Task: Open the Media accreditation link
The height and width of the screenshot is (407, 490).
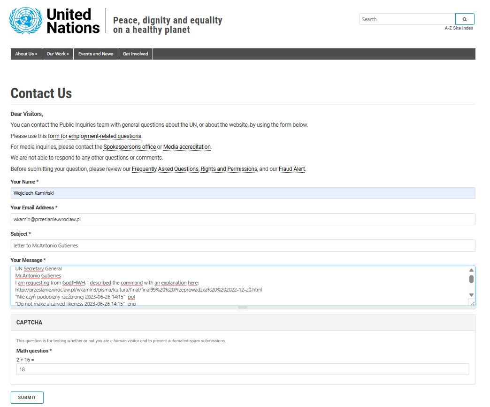Action: (x=187, y=147)
